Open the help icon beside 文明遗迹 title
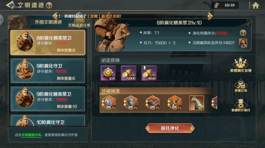 tap(49, 6)
